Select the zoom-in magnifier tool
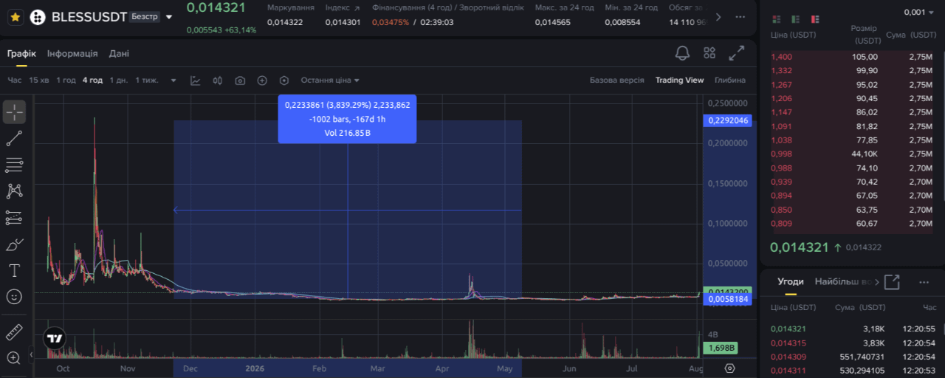 [14, 358]
